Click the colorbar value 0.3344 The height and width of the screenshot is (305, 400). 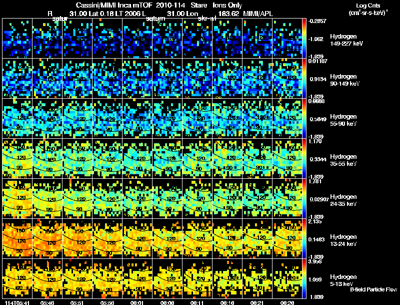(x=318, y=159)
